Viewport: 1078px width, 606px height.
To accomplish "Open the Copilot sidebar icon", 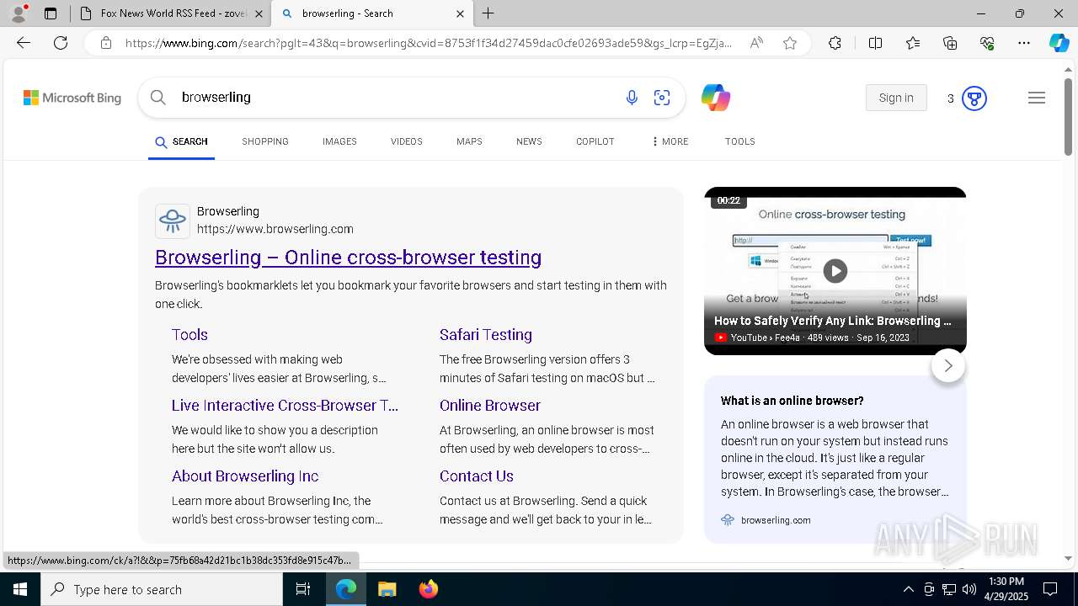I will 1059,43.
